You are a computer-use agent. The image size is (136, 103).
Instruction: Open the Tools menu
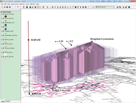click(x=27, y=4)
